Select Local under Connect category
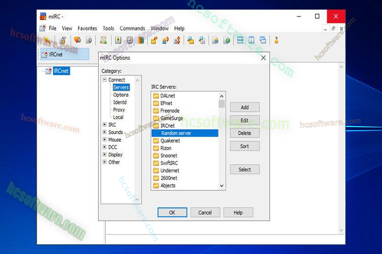 [118, 117]
